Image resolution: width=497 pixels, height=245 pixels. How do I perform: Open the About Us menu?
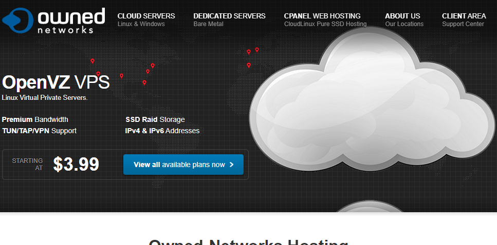tap(404, 19)
